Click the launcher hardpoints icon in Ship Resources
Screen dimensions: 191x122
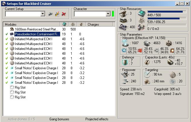[x=123, y=20]
